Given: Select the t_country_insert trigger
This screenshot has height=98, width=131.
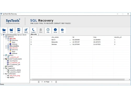Looking at the screenshot, I should pyautogui.click(x=15, y=72).
